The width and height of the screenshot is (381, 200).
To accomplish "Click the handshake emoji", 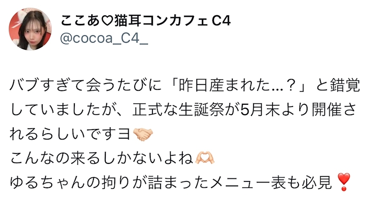I will click(x=143, y=134).
